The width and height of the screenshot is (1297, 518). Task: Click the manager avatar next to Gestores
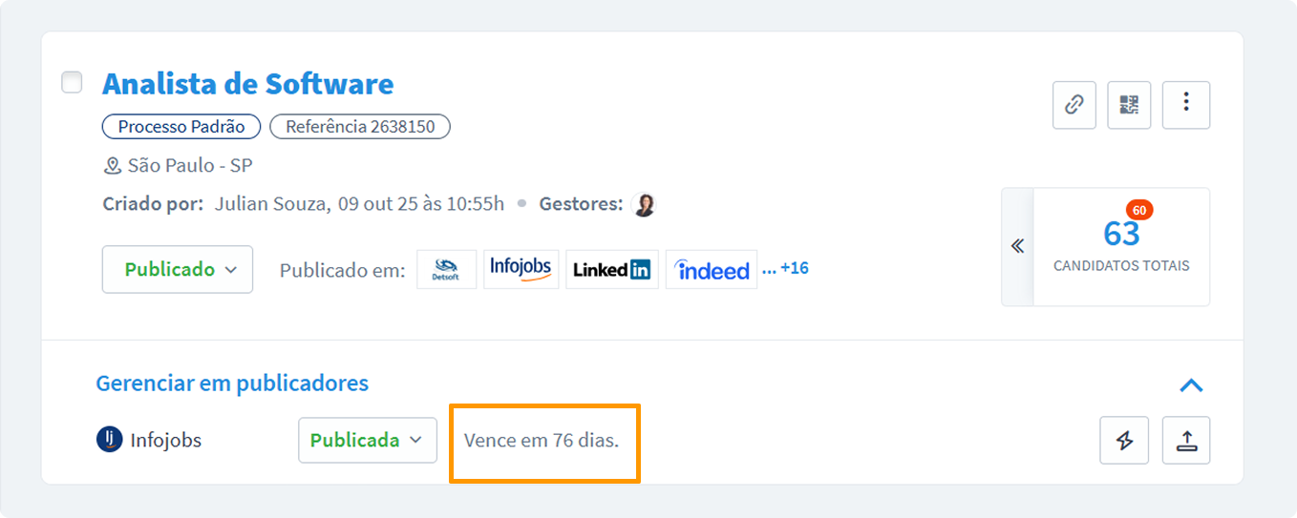click(645, 204)
